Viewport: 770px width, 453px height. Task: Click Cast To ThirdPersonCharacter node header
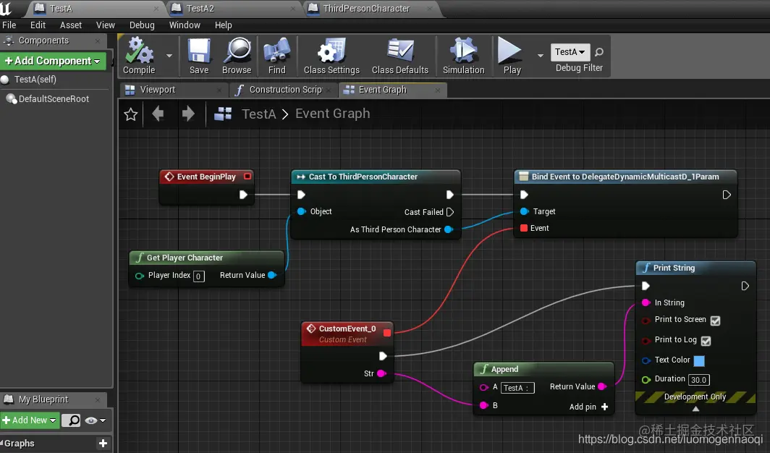click(376, 177)
